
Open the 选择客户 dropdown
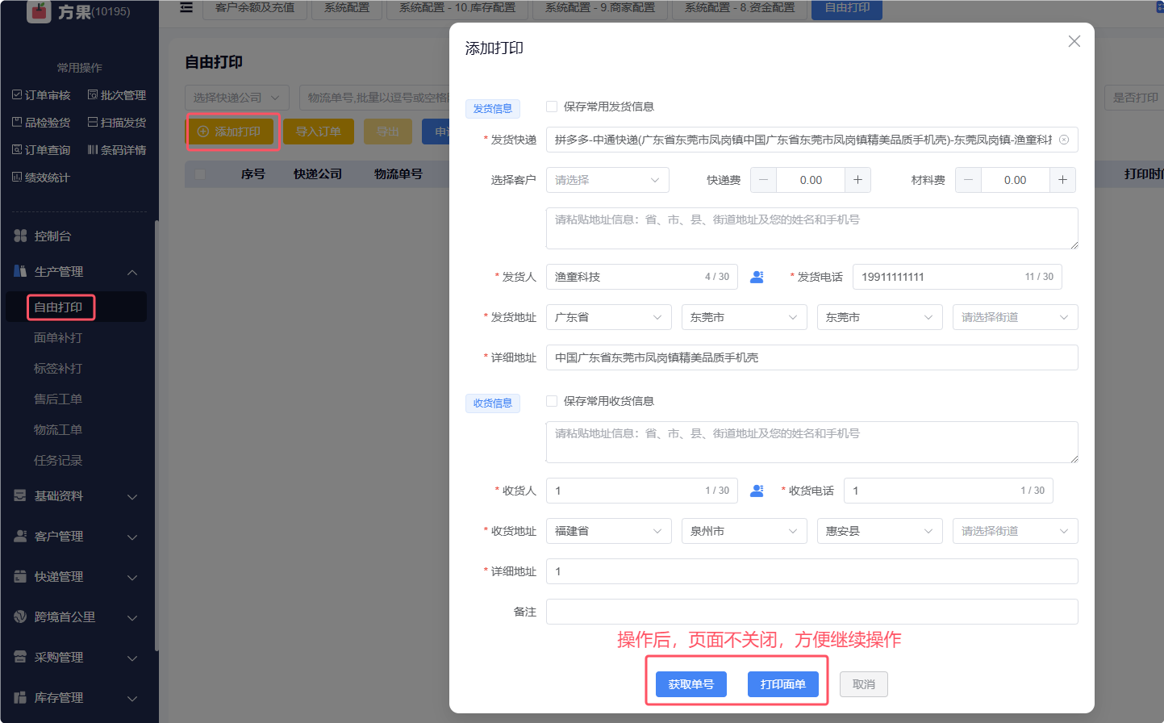607,180
